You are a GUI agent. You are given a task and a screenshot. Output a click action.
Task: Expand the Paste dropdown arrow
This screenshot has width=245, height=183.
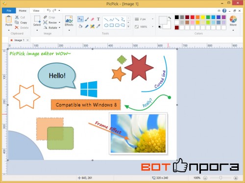[9, 30]
